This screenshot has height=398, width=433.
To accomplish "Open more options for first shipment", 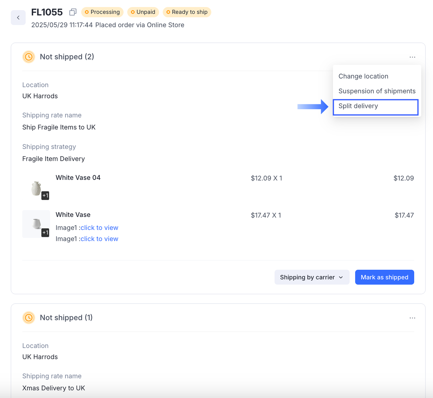I will [x=412, y=57].
